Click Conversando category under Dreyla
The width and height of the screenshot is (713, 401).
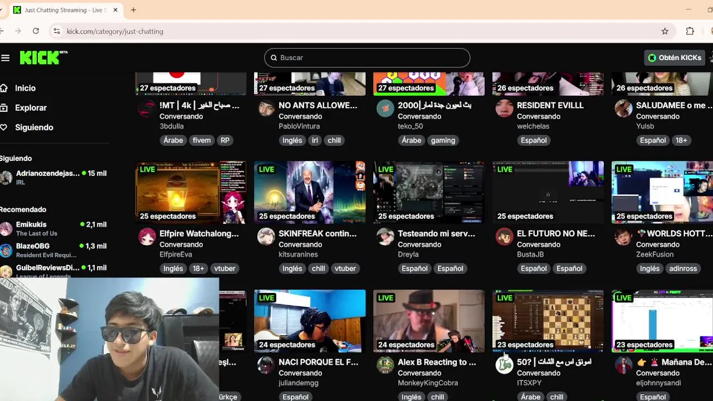click(x=419, y=244)
